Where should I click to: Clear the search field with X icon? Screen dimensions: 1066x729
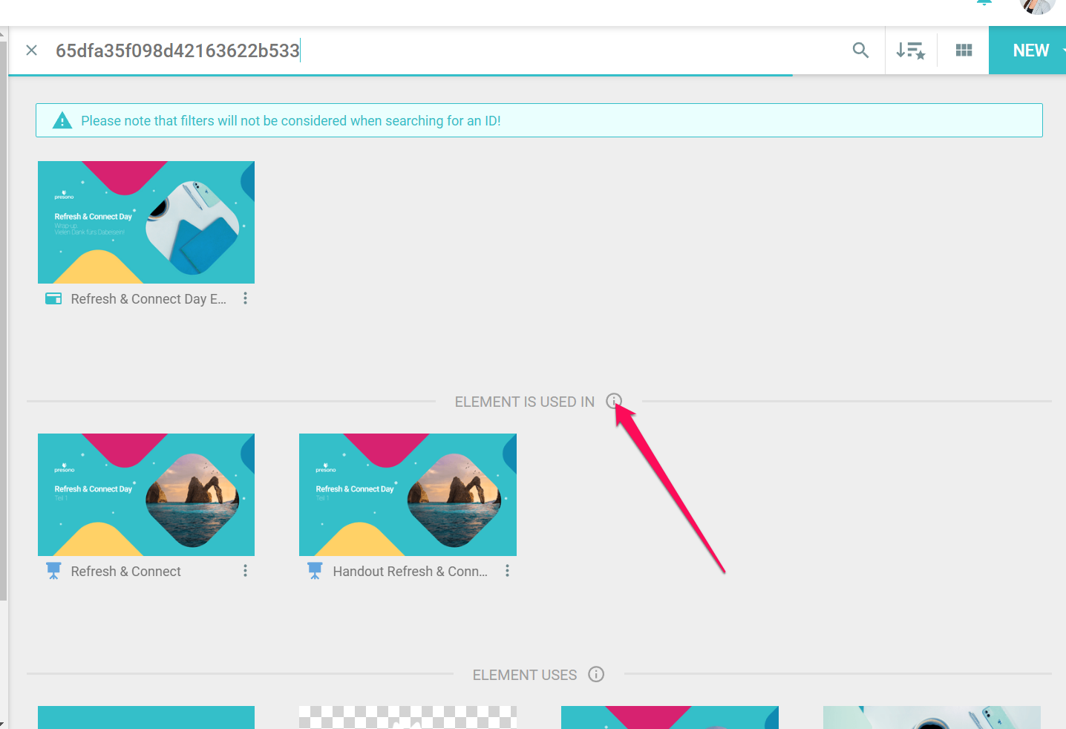point(32,50)
